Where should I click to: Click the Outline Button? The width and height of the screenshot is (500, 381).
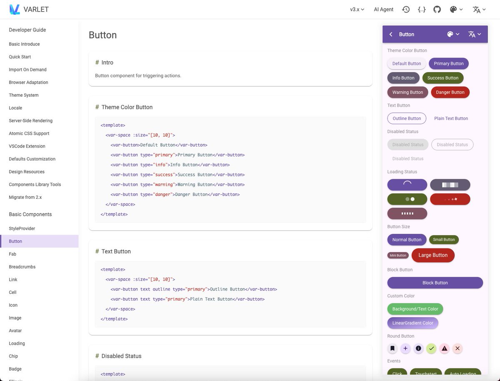click(x=407, y=118)
